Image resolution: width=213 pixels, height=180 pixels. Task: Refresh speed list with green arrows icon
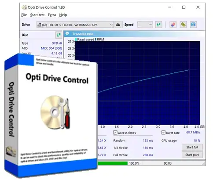pos(158,25)
